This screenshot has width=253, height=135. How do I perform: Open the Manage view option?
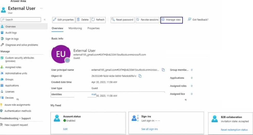171,20
